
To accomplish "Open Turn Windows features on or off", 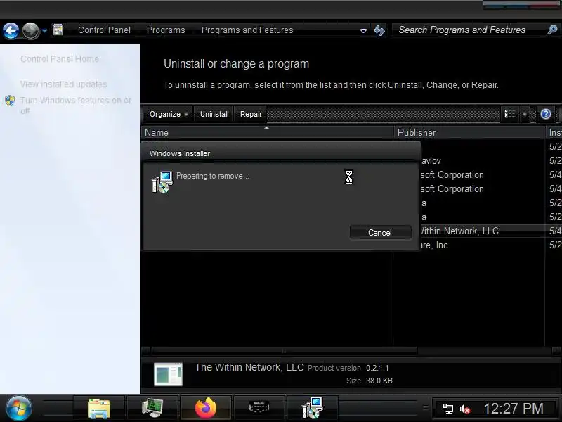I will [76, 105].
